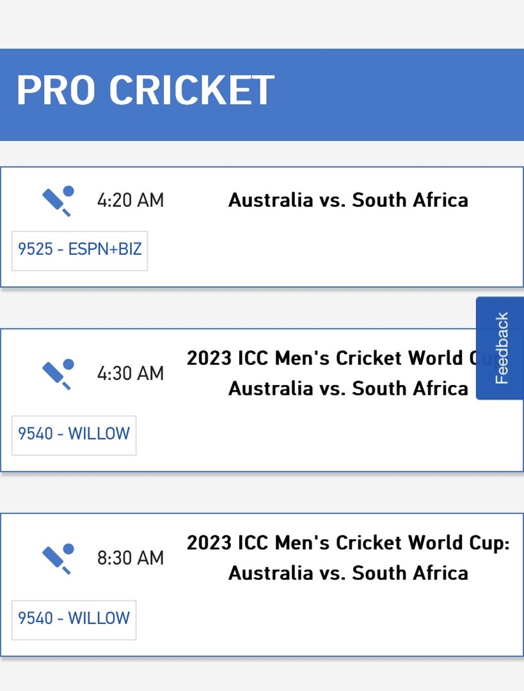The height and width of the screenshot is (691, 524).
Task: Click the 4:30 AM time label
Action: point(131,374)
